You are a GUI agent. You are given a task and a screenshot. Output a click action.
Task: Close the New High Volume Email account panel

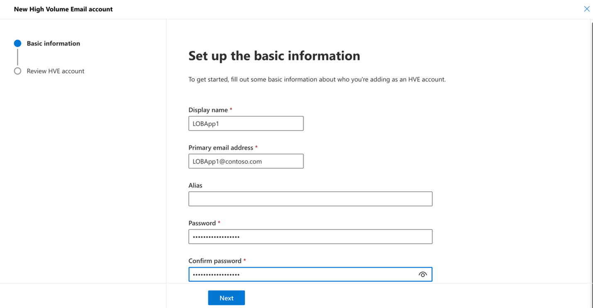pyautogui.click(x=586, y=9)
